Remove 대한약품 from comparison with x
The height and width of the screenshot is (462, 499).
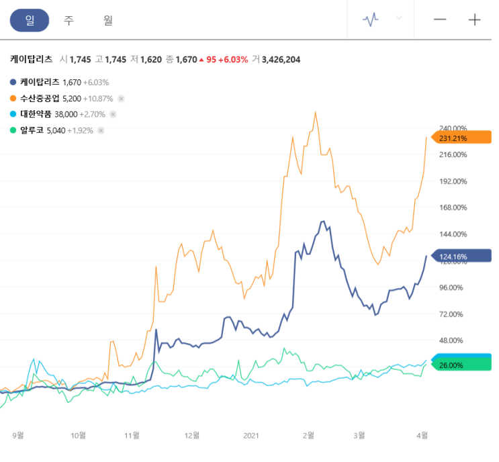(114, 114)
